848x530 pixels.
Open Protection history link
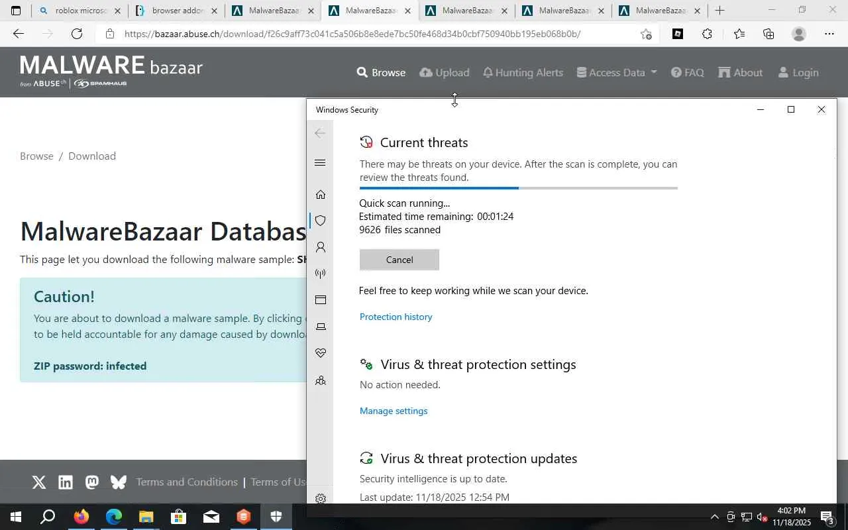[x=396, y=317]
